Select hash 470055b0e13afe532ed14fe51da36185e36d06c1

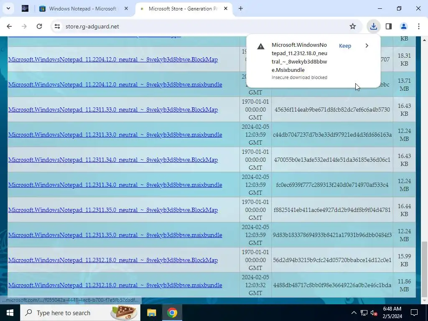click(x=332, y=160)
